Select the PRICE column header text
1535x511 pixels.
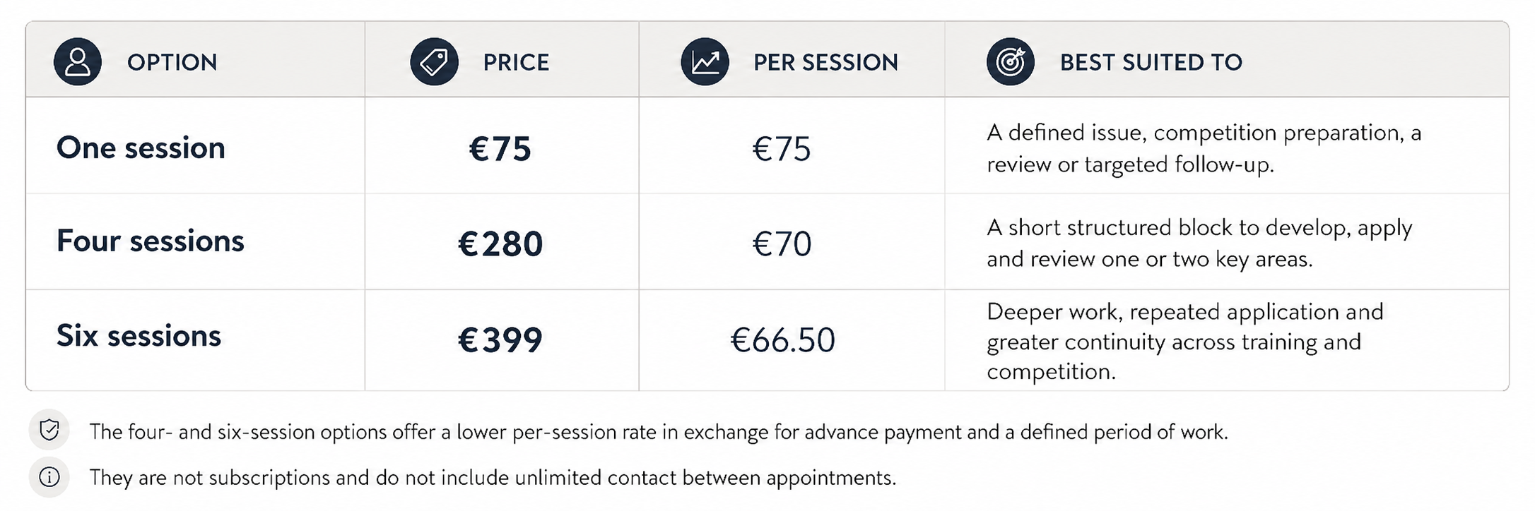point(516,62)
